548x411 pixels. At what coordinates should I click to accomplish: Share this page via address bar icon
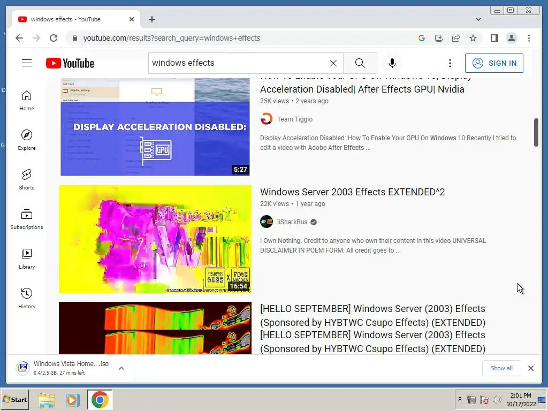pos(456,38)
